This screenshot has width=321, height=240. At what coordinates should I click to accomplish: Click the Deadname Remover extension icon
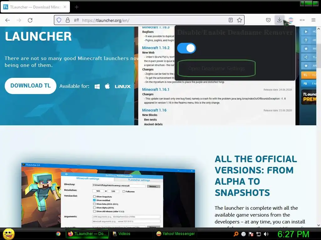point(291,20)
